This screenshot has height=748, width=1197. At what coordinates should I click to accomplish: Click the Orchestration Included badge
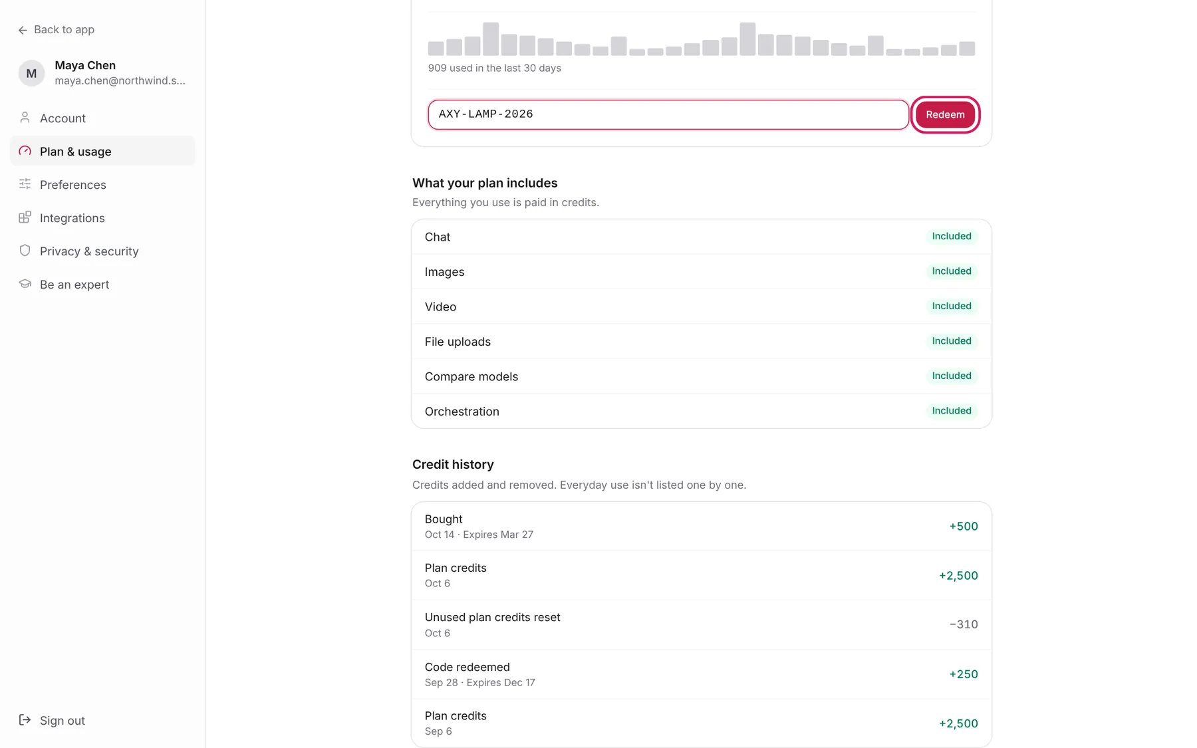952,411
